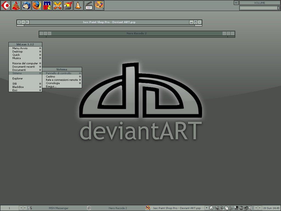Select the highlighted Sistema menu entry
The height and width of the screenshot is (211, 281).
point(25,73)
